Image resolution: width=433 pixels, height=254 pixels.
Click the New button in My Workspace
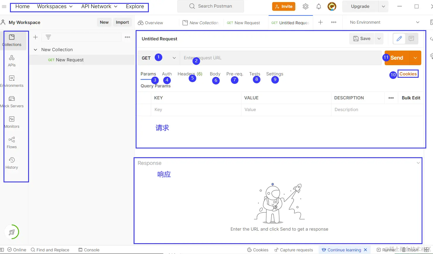pos(104,22)
